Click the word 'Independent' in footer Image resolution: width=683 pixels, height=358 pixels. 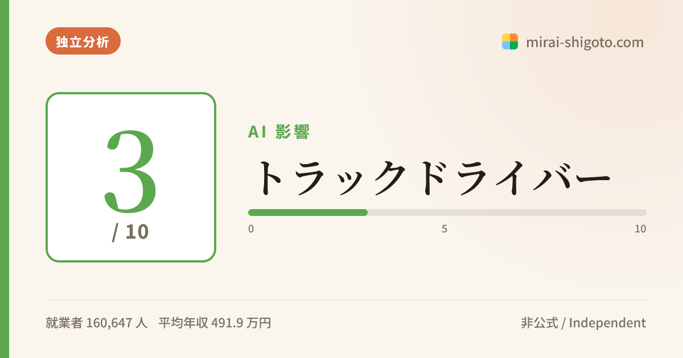[607, 323]
